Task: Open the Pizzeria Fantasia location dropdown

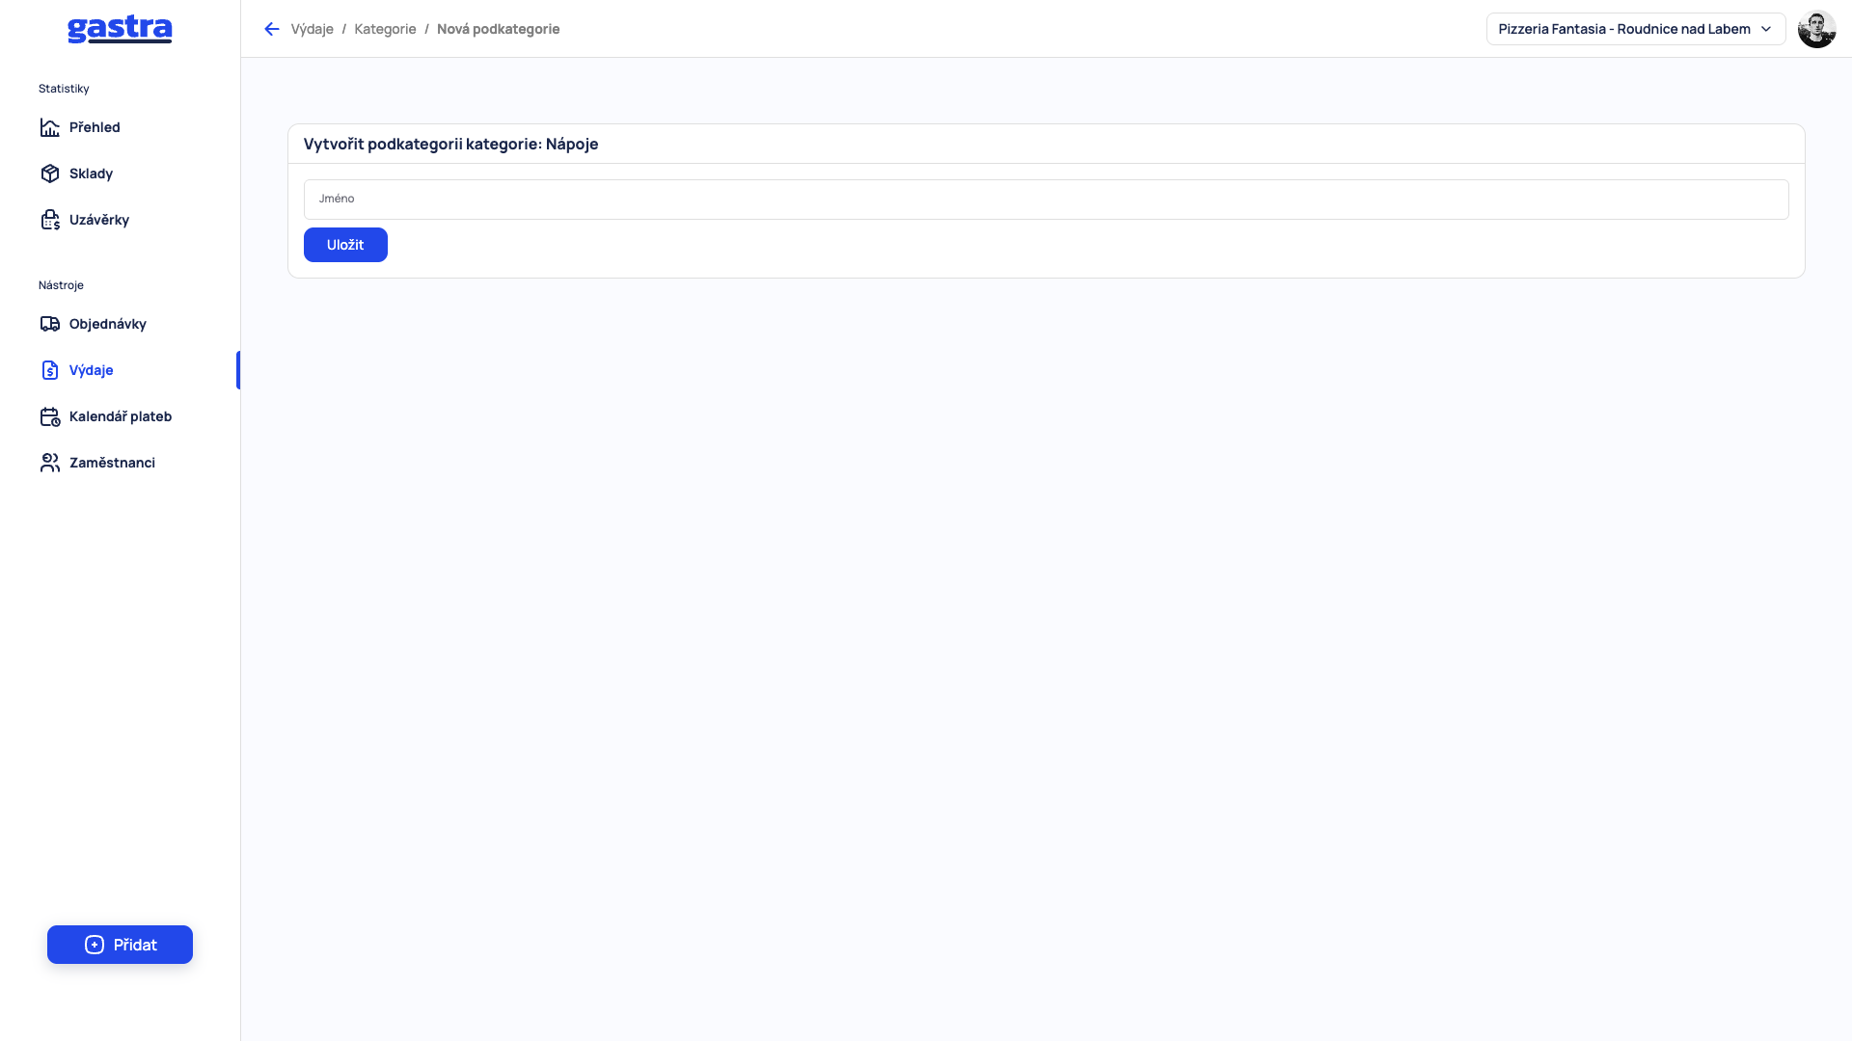Action: pyautogui.click(x=1636, y=29)
